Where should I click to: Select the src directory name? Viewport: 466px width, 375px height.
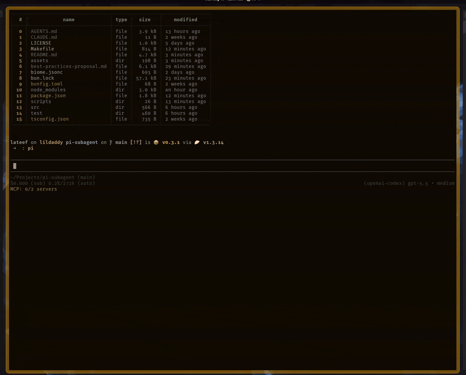35,107
